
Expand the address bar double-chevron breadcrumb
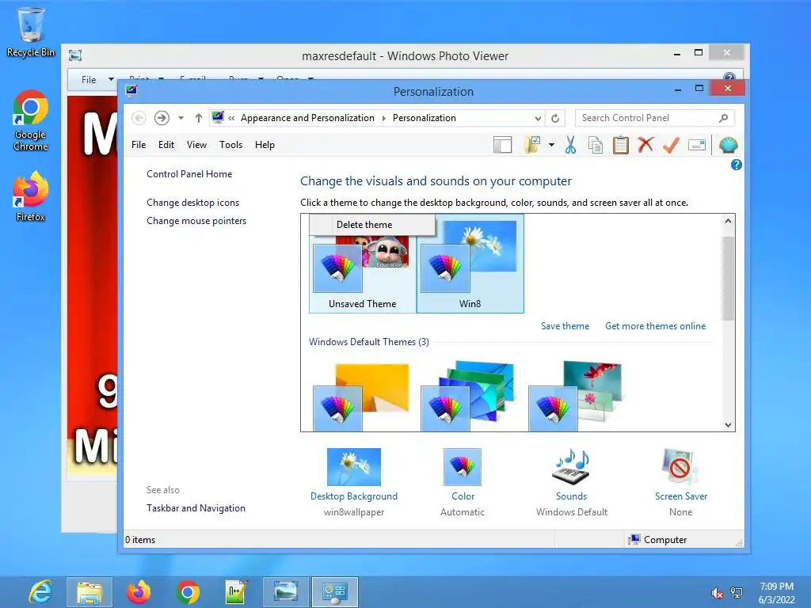(231, 119)
